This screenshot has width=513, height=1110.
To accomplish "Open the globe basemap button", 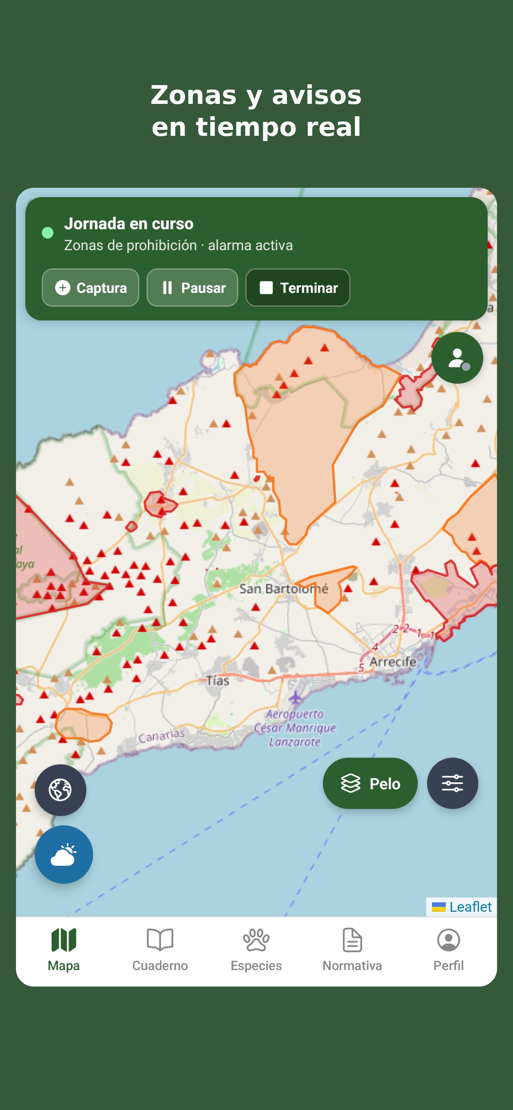I will tap(60, 790).
